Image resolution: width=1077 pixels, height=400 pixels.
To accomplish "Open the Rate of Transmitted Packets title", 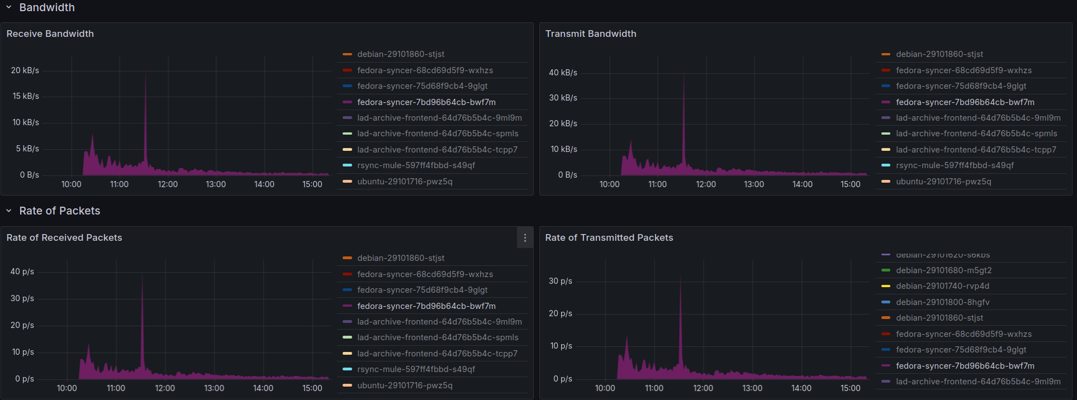I will tap(609, 237).
